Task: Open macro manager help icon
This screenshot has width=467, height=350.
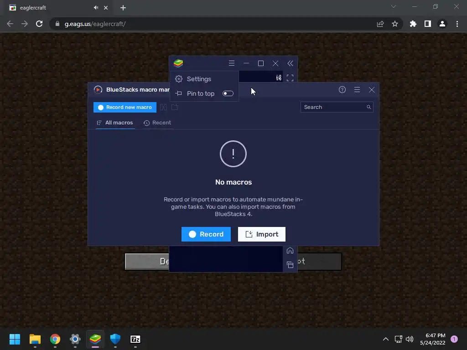Action: click(x=342, y=90)
